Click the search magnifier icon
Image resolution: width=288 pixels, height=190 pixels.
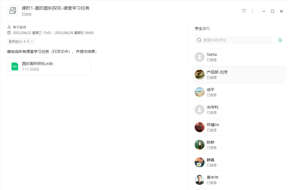click(x=199, y=40)
